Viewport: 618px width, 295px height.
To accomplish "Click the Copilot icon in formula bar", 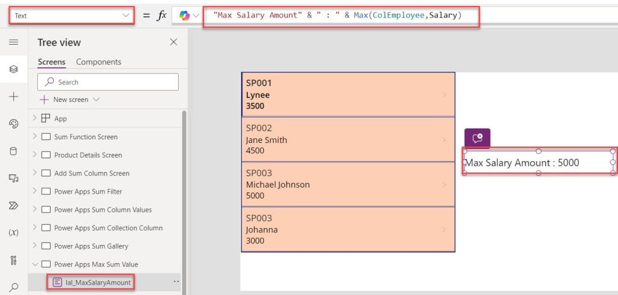I will coord(184,15).
